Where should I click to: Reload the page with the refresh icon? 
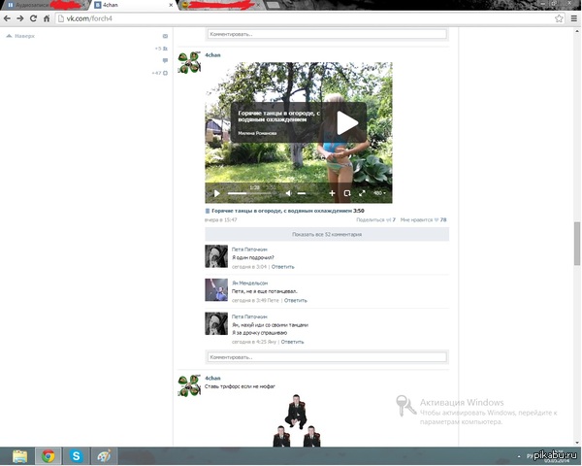(x=46, y=18)
